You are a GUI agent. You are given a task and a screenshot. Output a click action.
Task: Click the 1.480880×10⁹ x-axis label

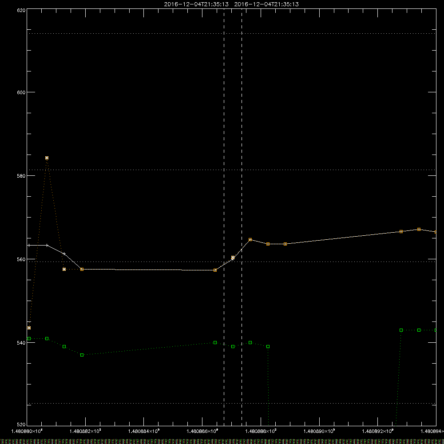27,431
